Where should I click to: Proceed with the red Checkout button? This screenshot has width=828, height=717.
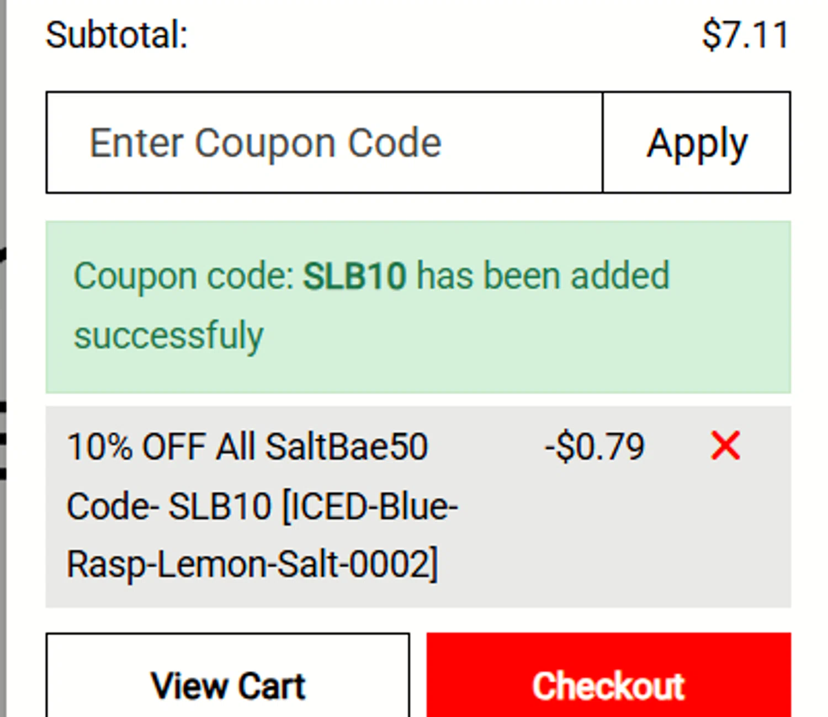click(x=608, y=684)
